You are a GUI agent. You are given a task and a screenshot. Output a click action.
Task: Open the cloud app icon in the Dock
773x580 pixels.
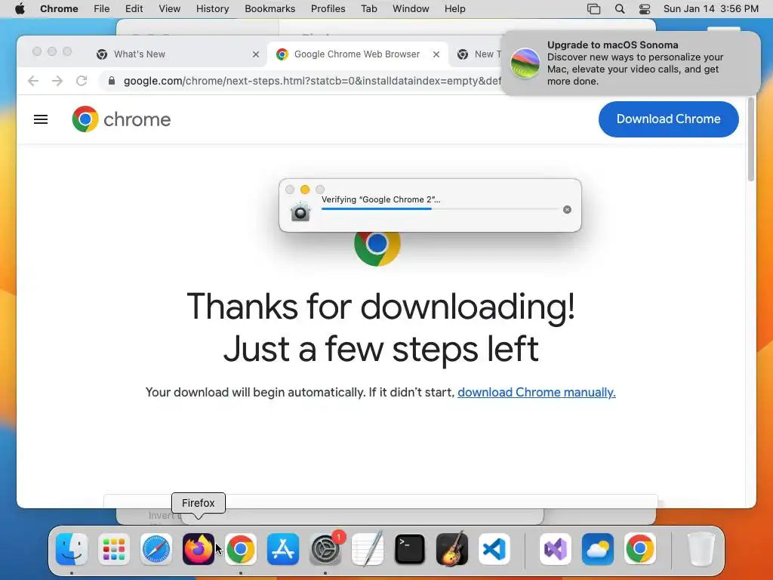(598, 549)
